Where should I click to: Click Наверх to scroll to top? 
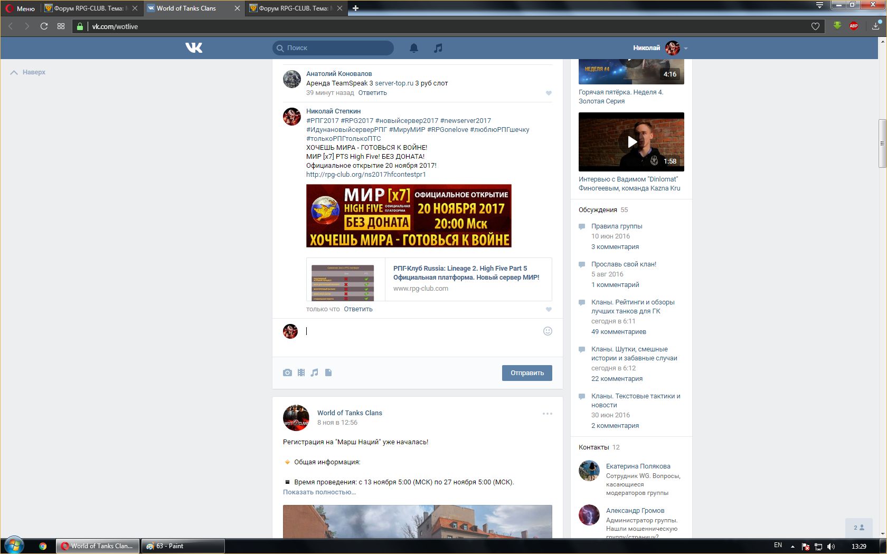28,72
